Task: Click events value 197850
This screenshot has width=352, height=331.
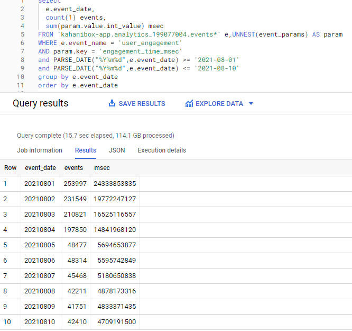Action: coord(75,230)
